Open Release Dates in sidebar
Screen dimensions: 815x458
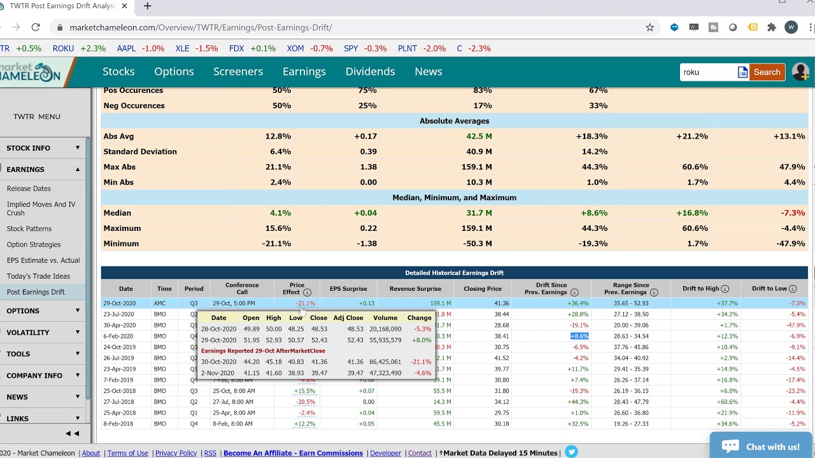29,188
